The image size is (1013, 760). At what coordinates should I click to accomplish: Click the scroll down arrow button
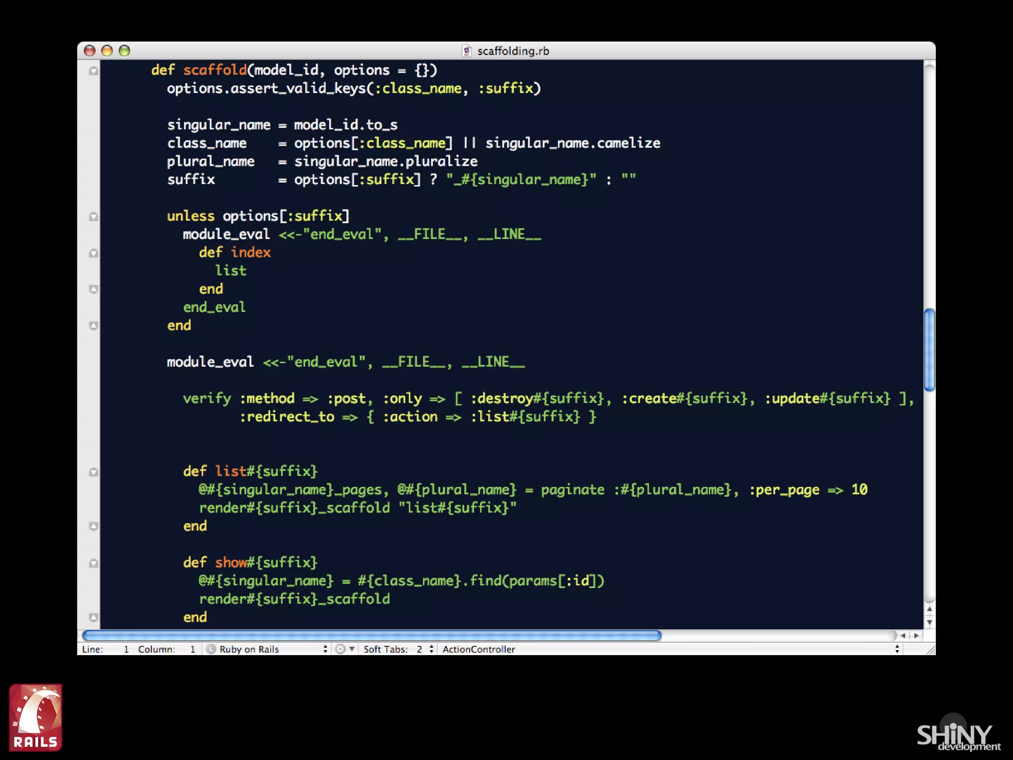929,623
